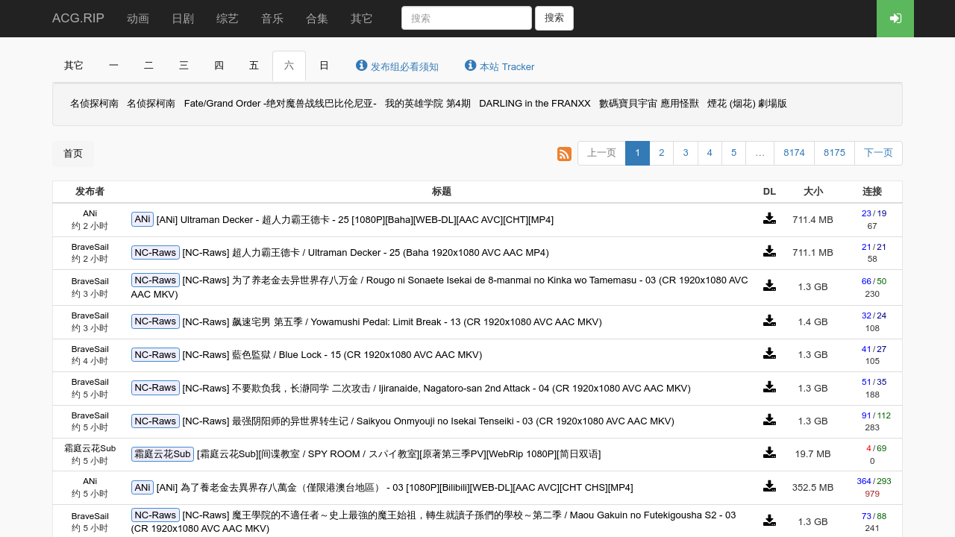
Task: Download Blue Lock 15 torrent
Action: tap(769, 354)
